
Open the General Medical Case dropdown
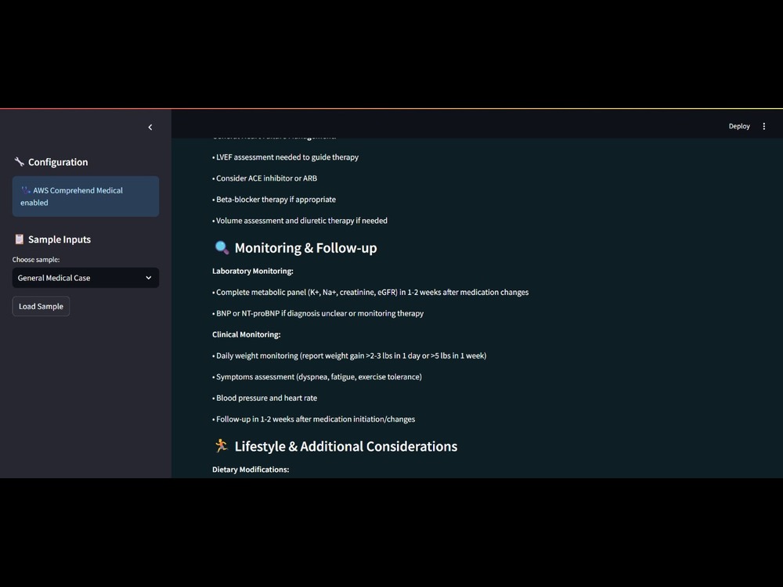pyautogui.click(x=85, y=278)
